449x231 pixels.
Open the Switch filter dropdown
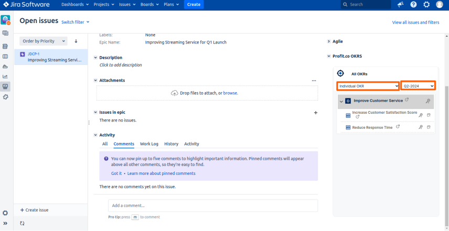click(x=76, y=22)
